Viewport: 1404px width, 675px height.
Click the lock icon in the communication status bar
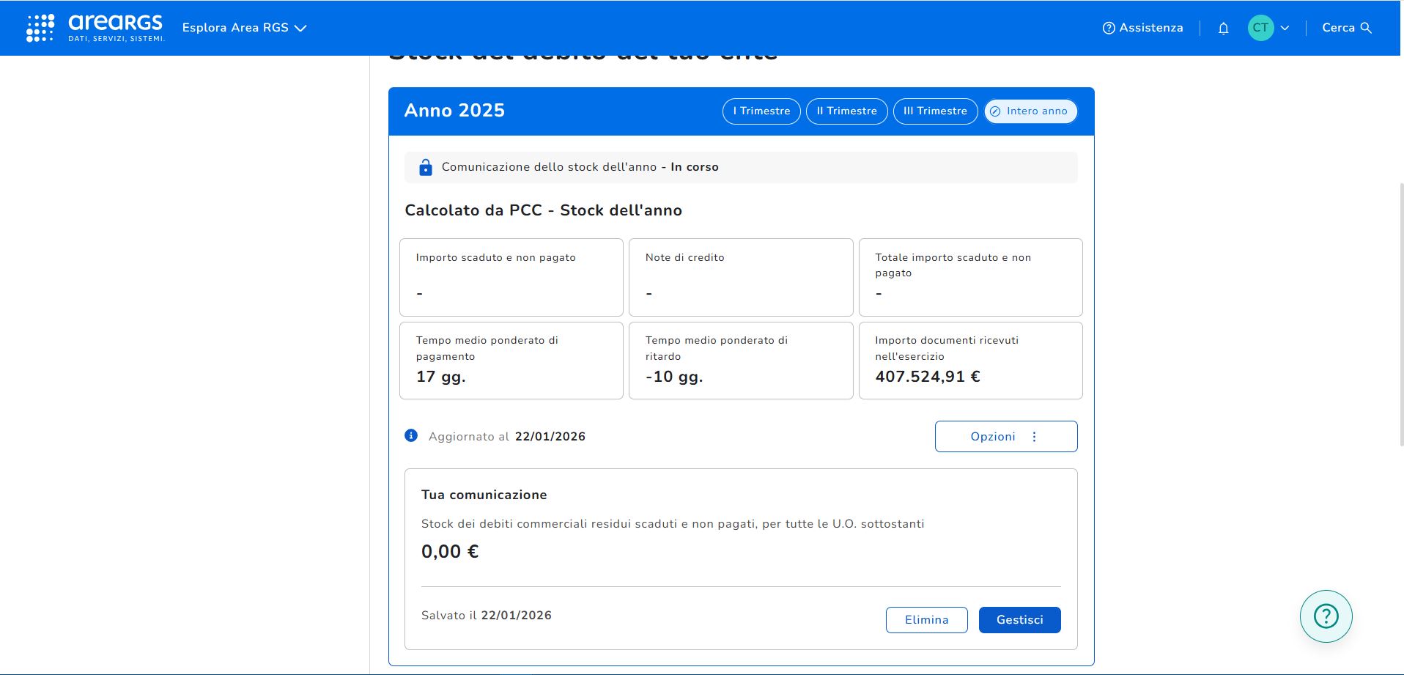click(x=425, y=167)
